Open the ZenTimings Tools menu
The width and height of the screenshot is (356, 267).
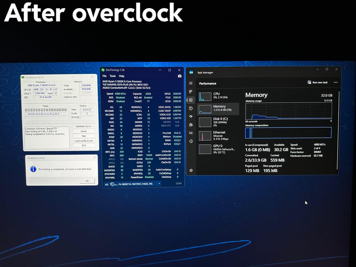click(113, 76)
